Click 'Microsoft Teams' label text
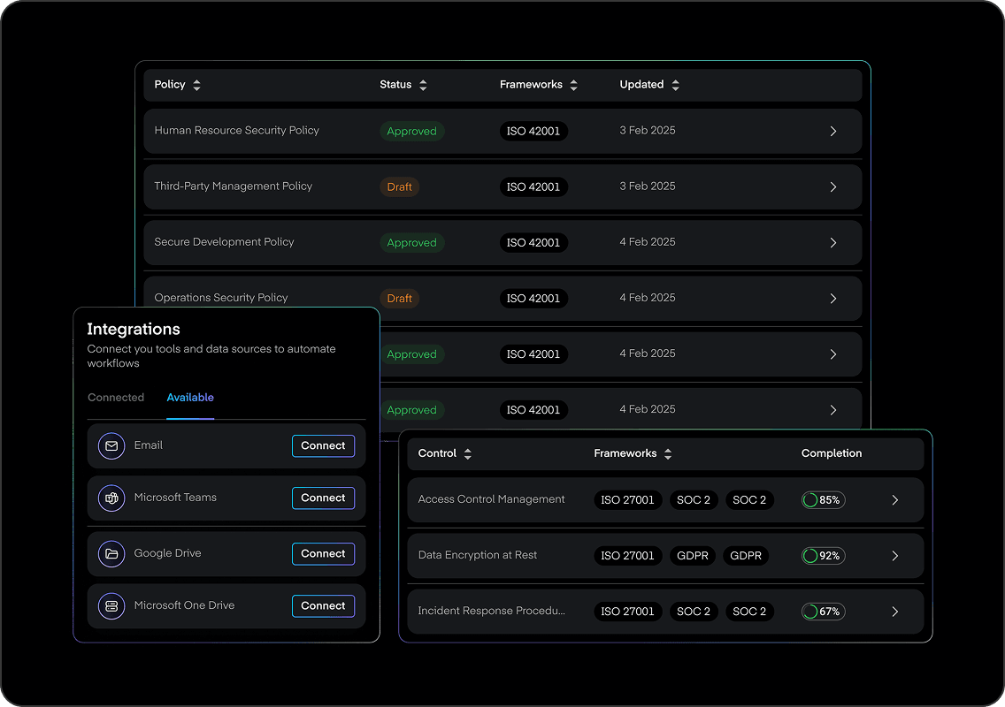Image resolution: width=1005 pixels, height=707 pixels. click(x=175, y=498)
